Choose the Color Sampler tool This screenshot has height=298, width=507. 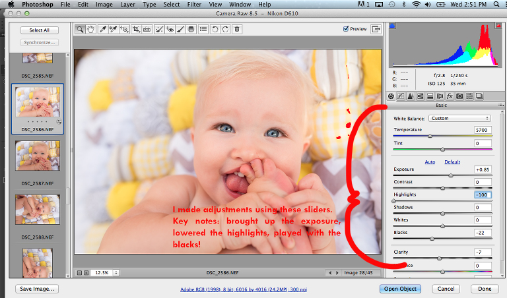(113, 30)
